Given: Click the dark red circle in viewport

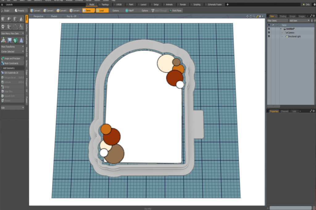Looking at the screenshot, I should 175,77.
